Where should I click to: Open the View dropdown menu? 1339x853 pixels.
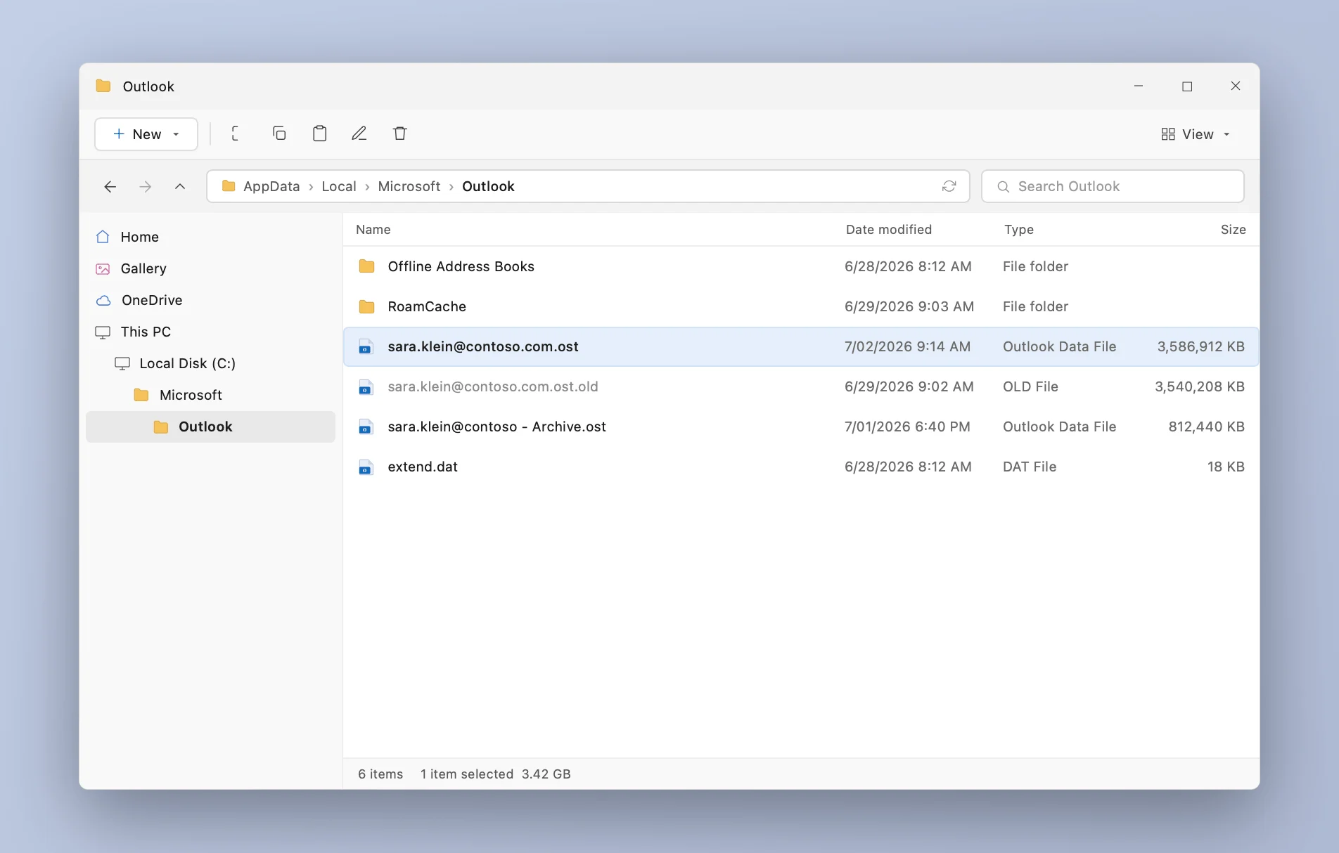click(1195, 134)
